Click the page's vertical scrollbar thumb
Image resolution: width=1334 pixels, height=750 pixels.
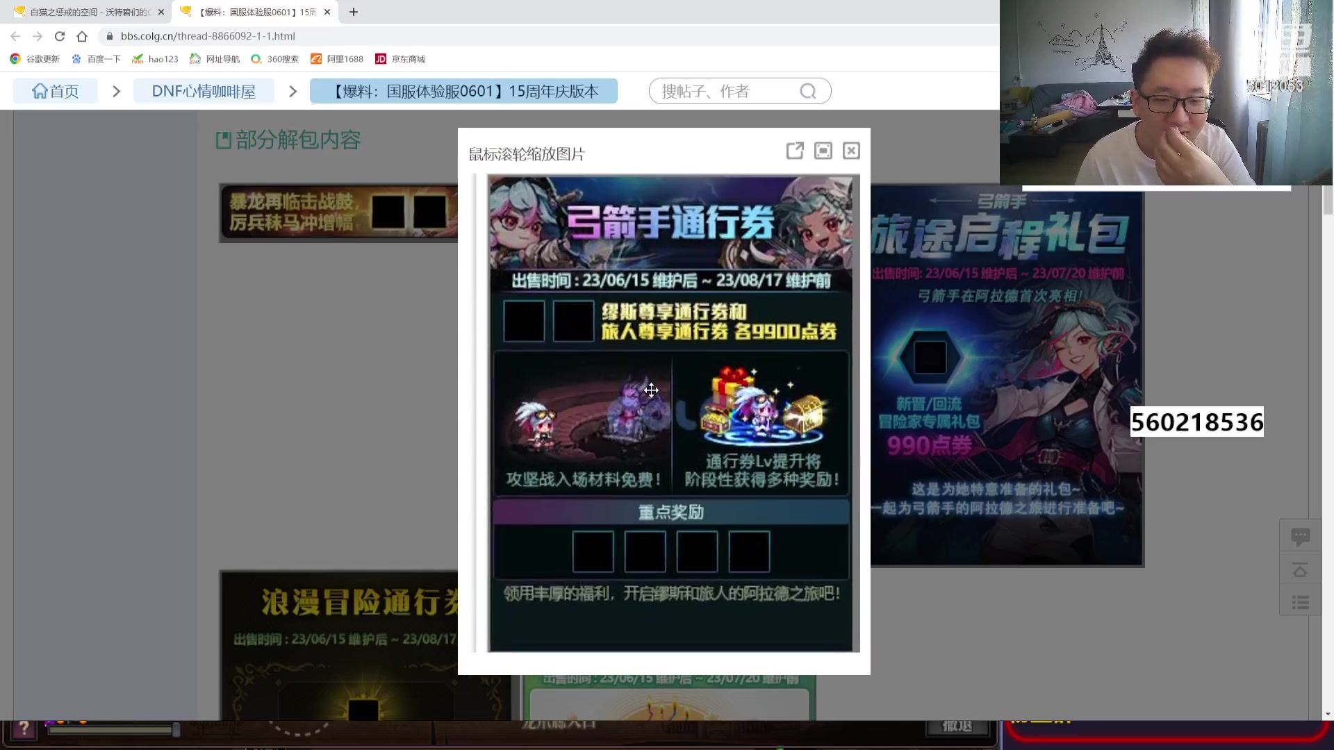point(1328,201)
